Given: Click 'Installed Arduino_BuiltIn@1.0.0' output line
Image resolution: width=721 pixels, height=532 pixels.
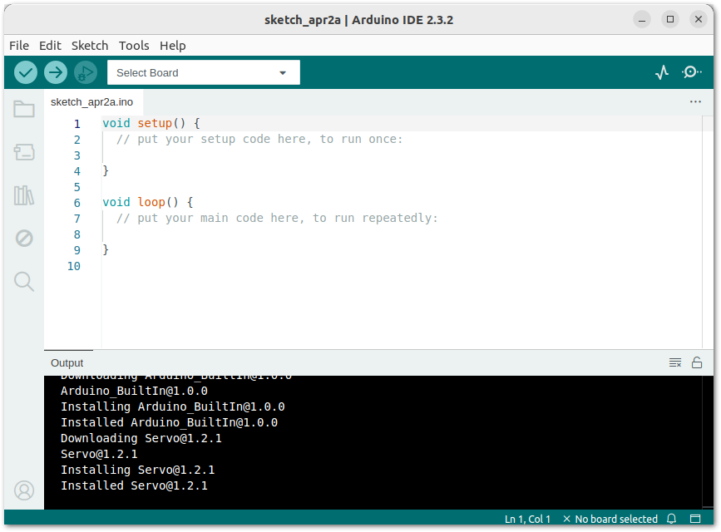Looking at the screenshot, I should click(169, 422).
